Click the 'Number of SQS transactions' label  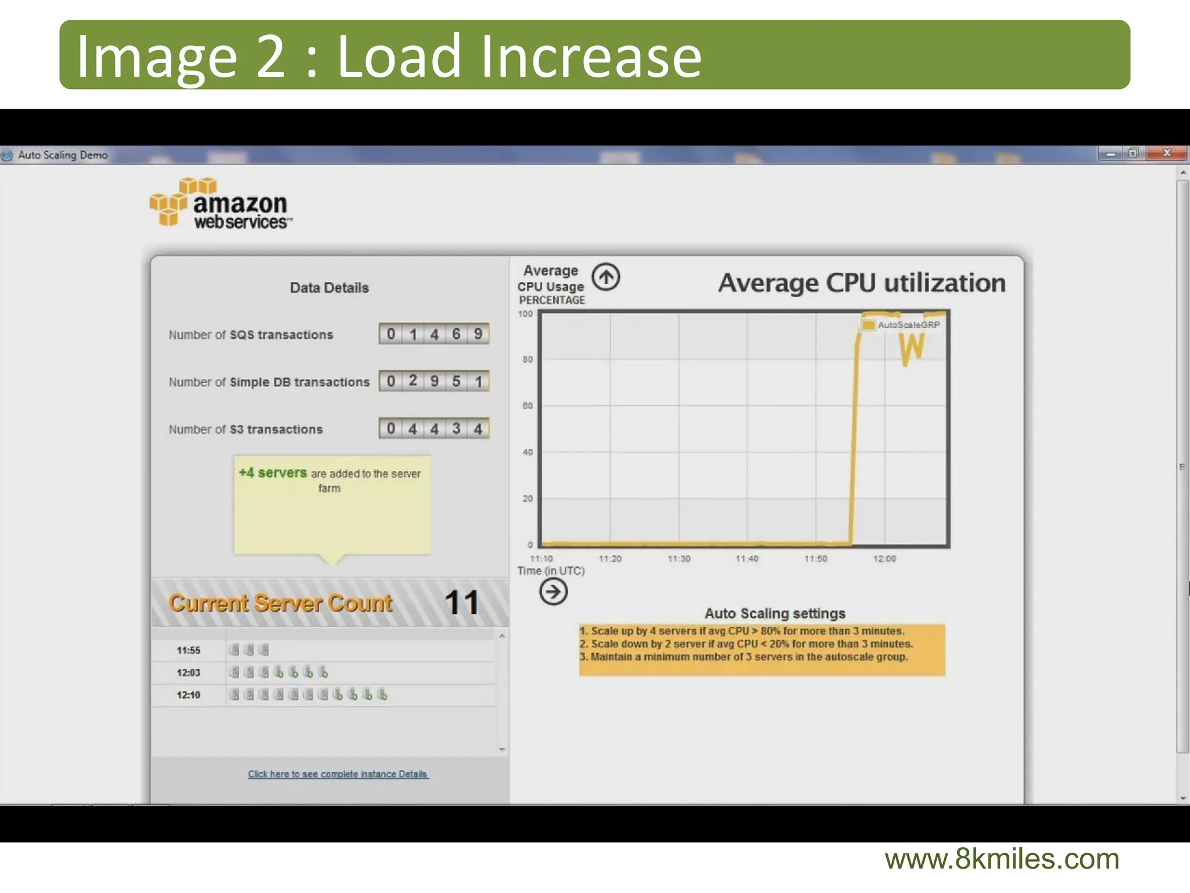251,335
